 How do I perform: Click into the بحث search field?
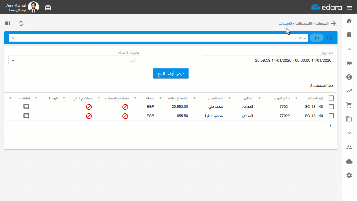pyautogui.click(x=158, y=38)
